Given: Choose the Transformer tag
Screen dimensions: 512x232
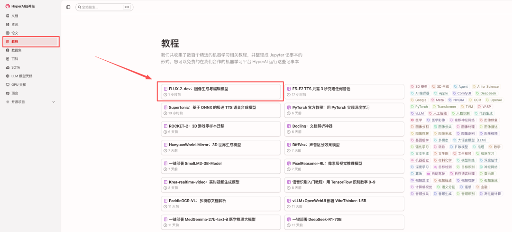Looking at the screenshot, I should click(444, 107).
